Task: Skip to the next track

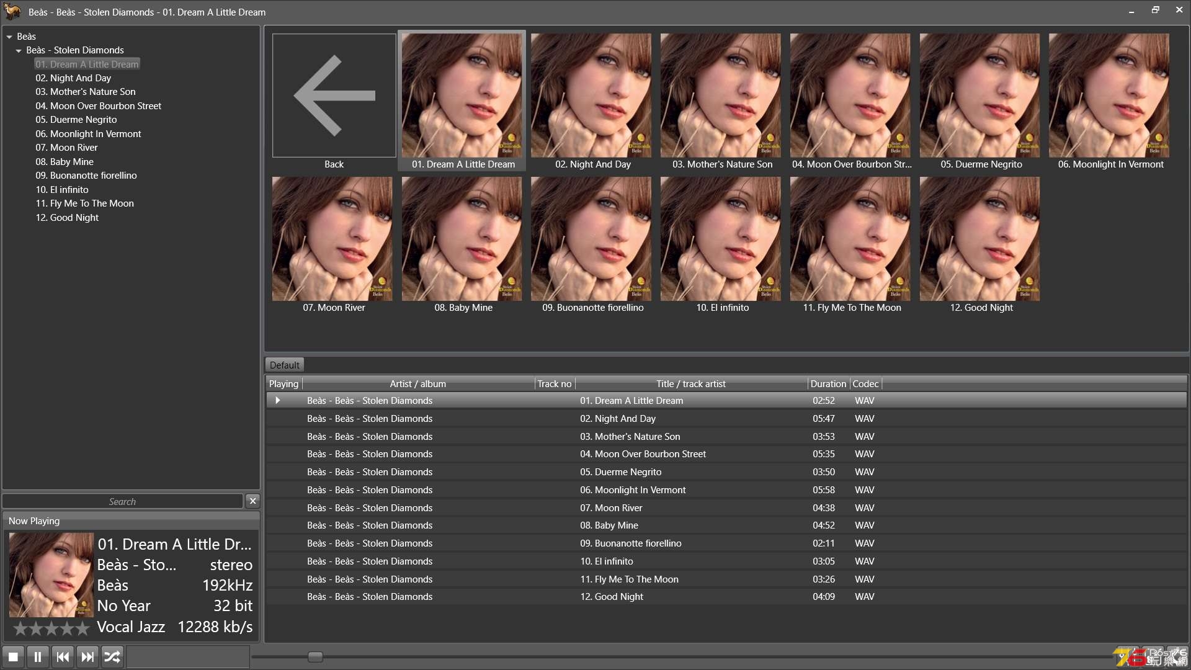Action: 87,656
